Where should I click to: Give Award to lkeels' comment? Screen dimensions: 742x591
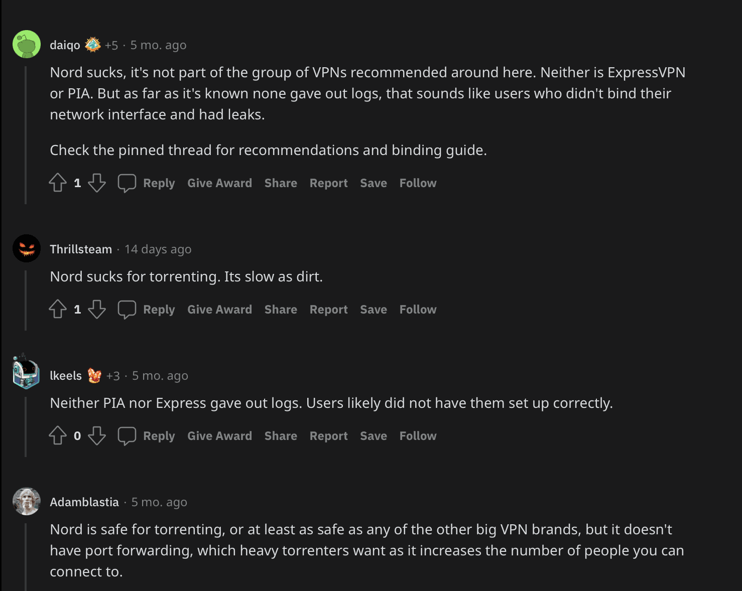(x=219, y=436)
